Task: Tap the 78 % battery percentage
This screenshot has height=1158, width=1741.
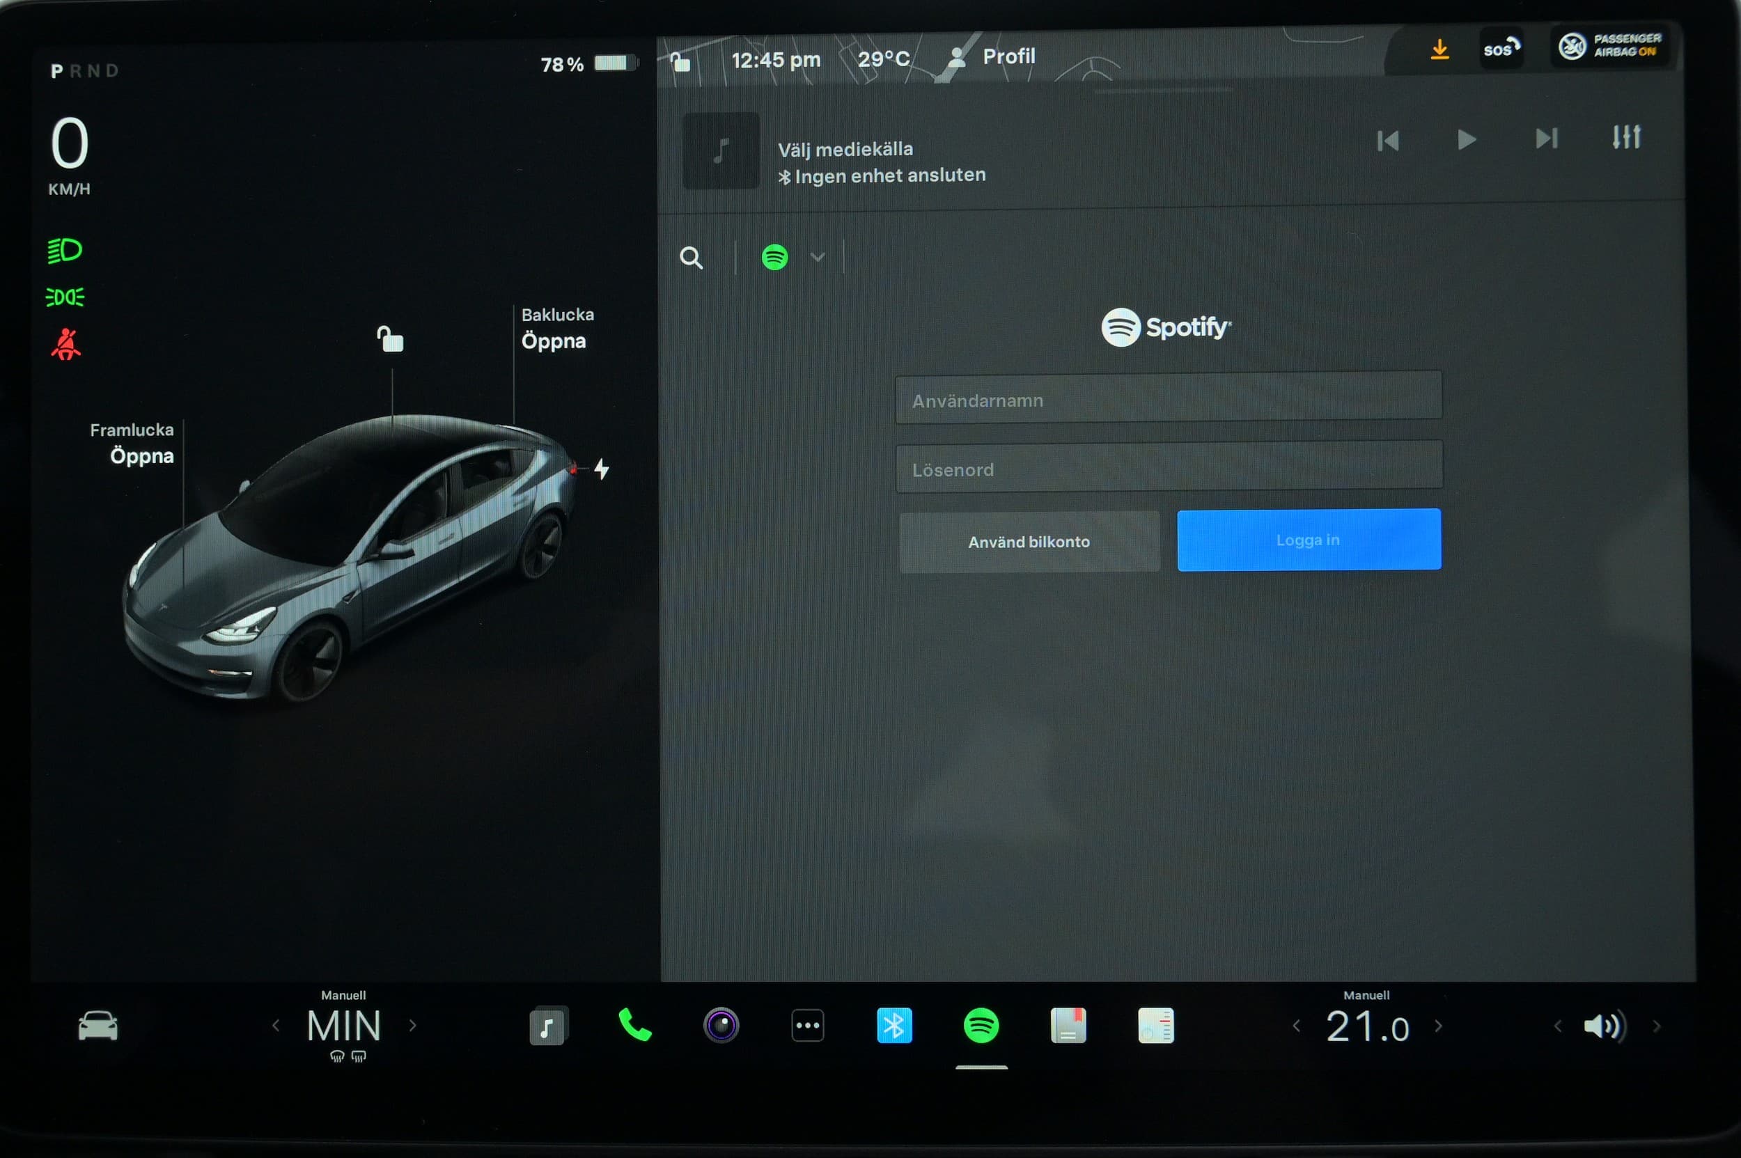Action: (x=561, y=65)
